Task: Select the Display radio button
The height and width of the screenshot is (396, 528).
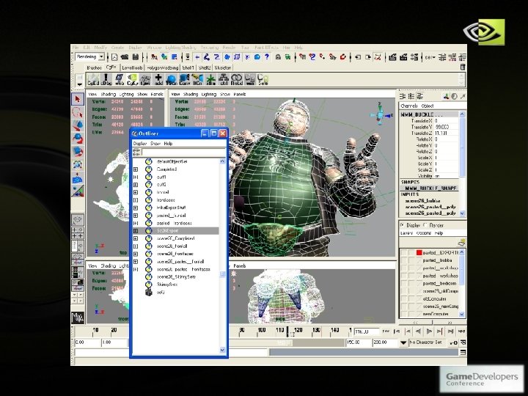Action: click(402, 224)
